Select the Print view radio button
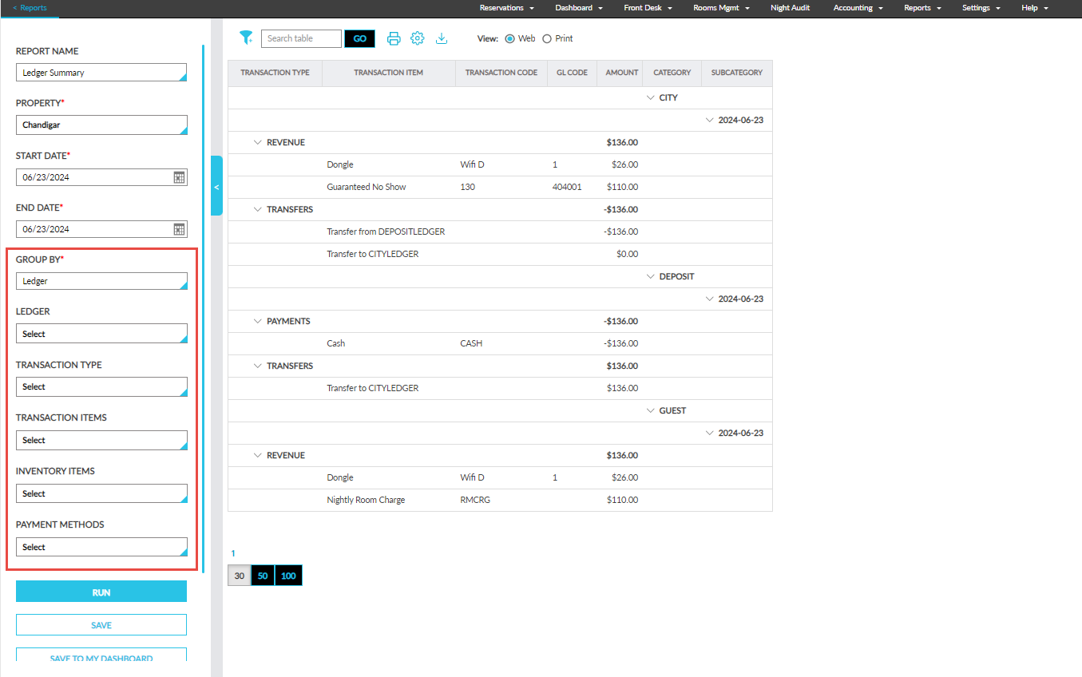 coord(547,38)
